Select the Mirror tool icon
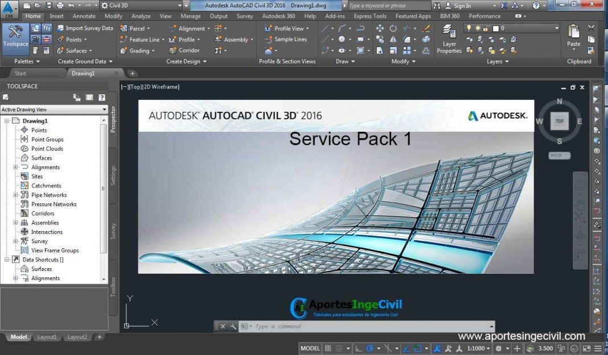Image resolution: width=608 pixels, height=355 pixels. point(393,39)
